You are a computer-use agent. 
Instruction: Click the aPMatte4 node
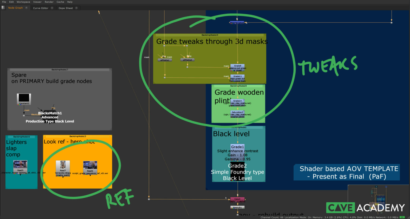tap(187, 60)
